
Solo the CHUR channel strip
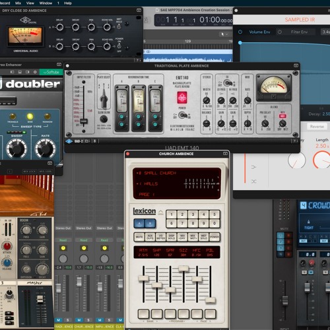tap(88, 320)
